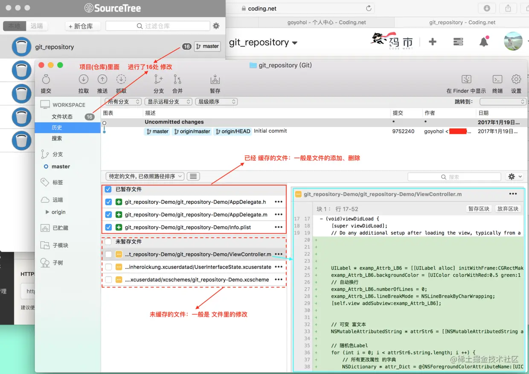
Task: Click the 提交 commit toolbar icon
Action: pos(46,79)
